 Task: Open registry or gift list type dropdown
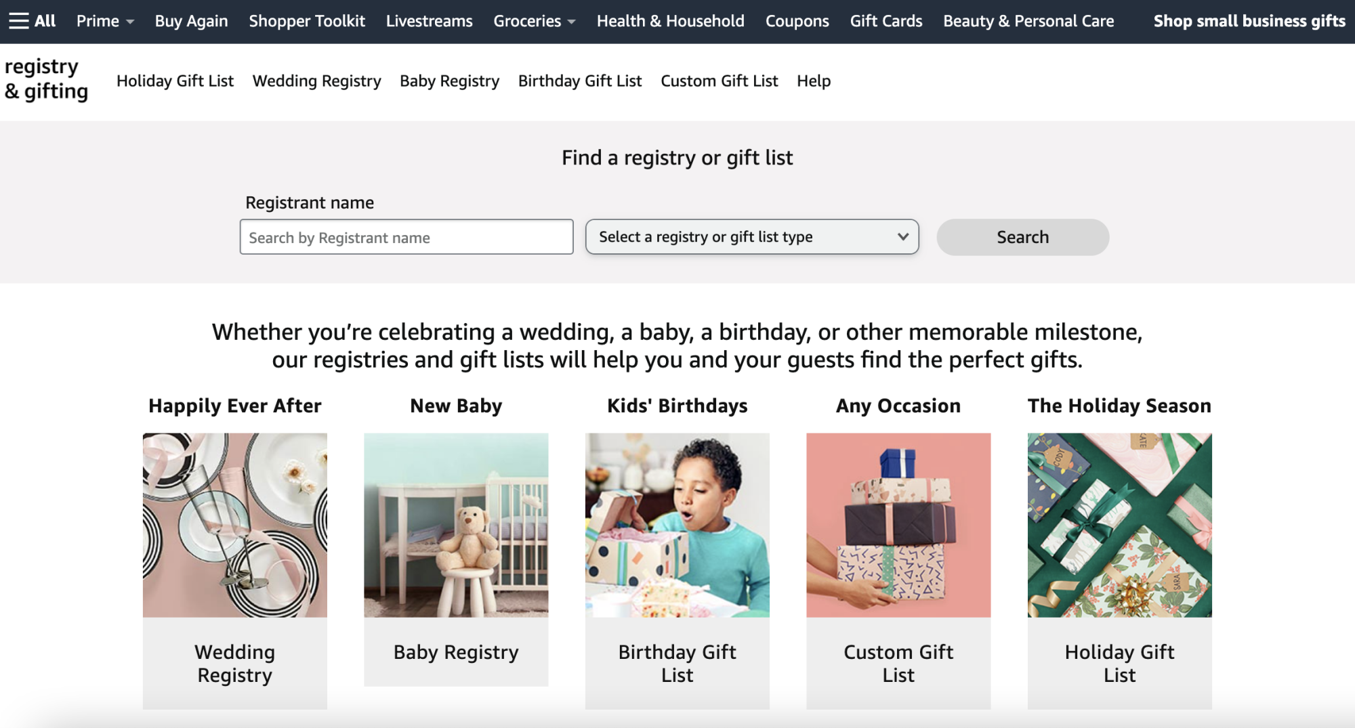(x=751, y=237)
